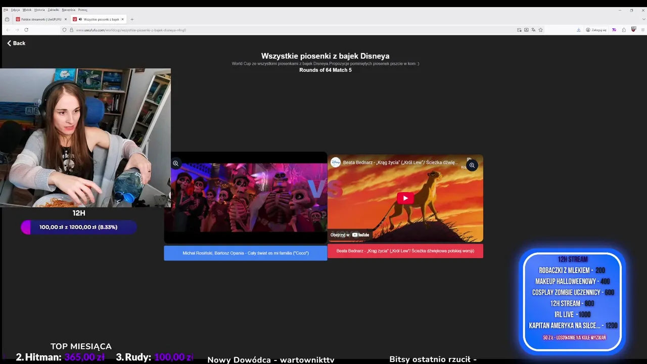Show site security padlock info
This screenshot has width=647, height=364.
(71, 30)
